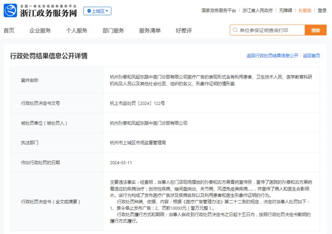Image resolution: width=332 pixels, height=234 pixels.
Task: Open the 好差评 navigation item
Action: pyautogui.click(x=184, y=31)
